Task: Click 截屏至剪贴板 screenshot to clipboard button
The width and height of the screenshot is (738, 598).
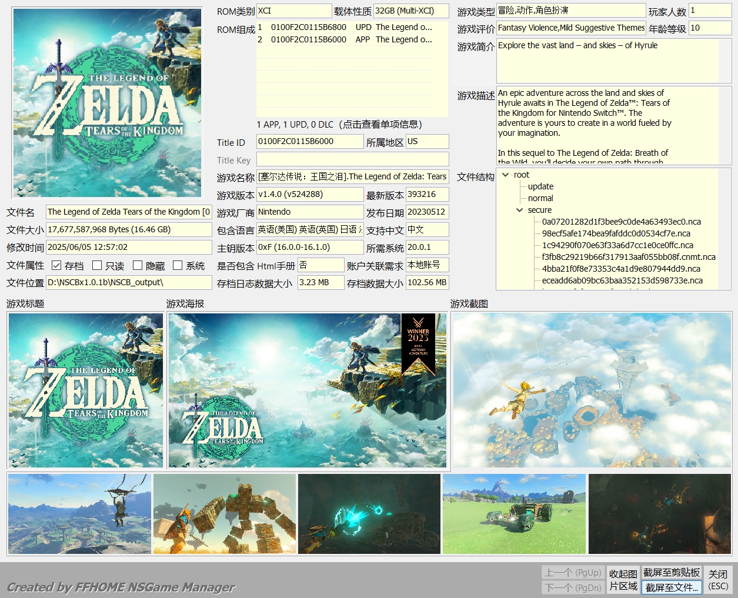Action: (x=672, y=573)
